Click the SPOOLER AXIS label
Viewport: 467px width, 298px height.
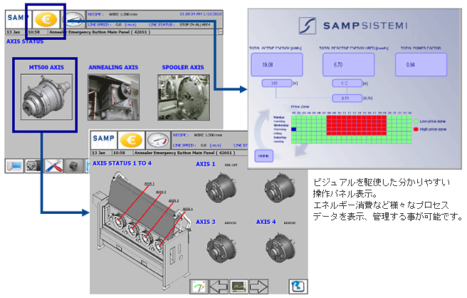183,68
